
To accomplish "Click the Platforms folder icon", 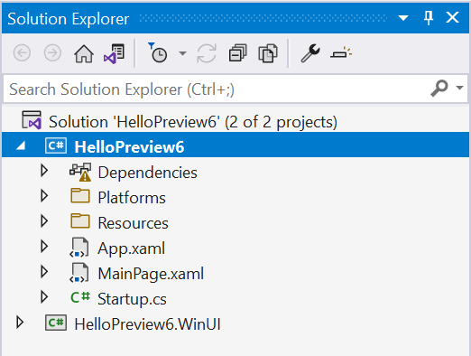I will [80, 196].
